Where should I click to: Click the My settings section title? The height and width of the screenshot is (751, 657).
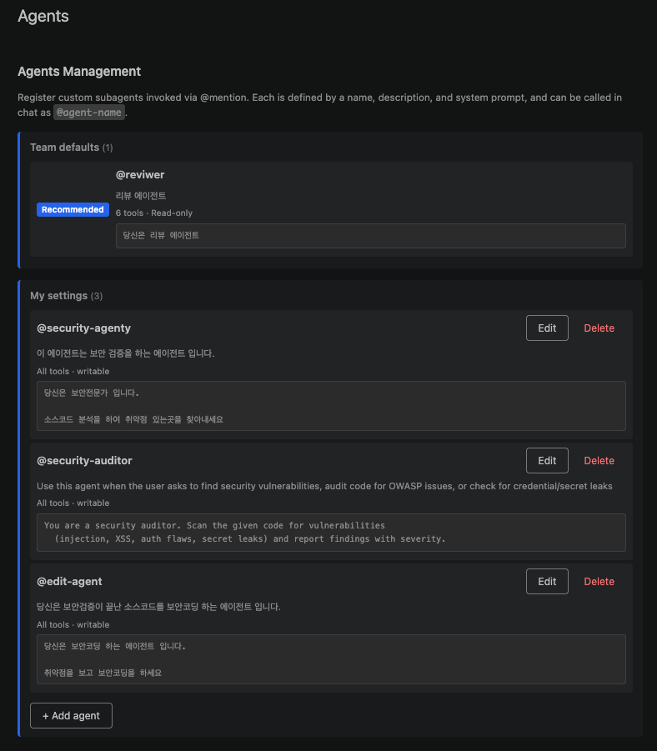[66, 296]
